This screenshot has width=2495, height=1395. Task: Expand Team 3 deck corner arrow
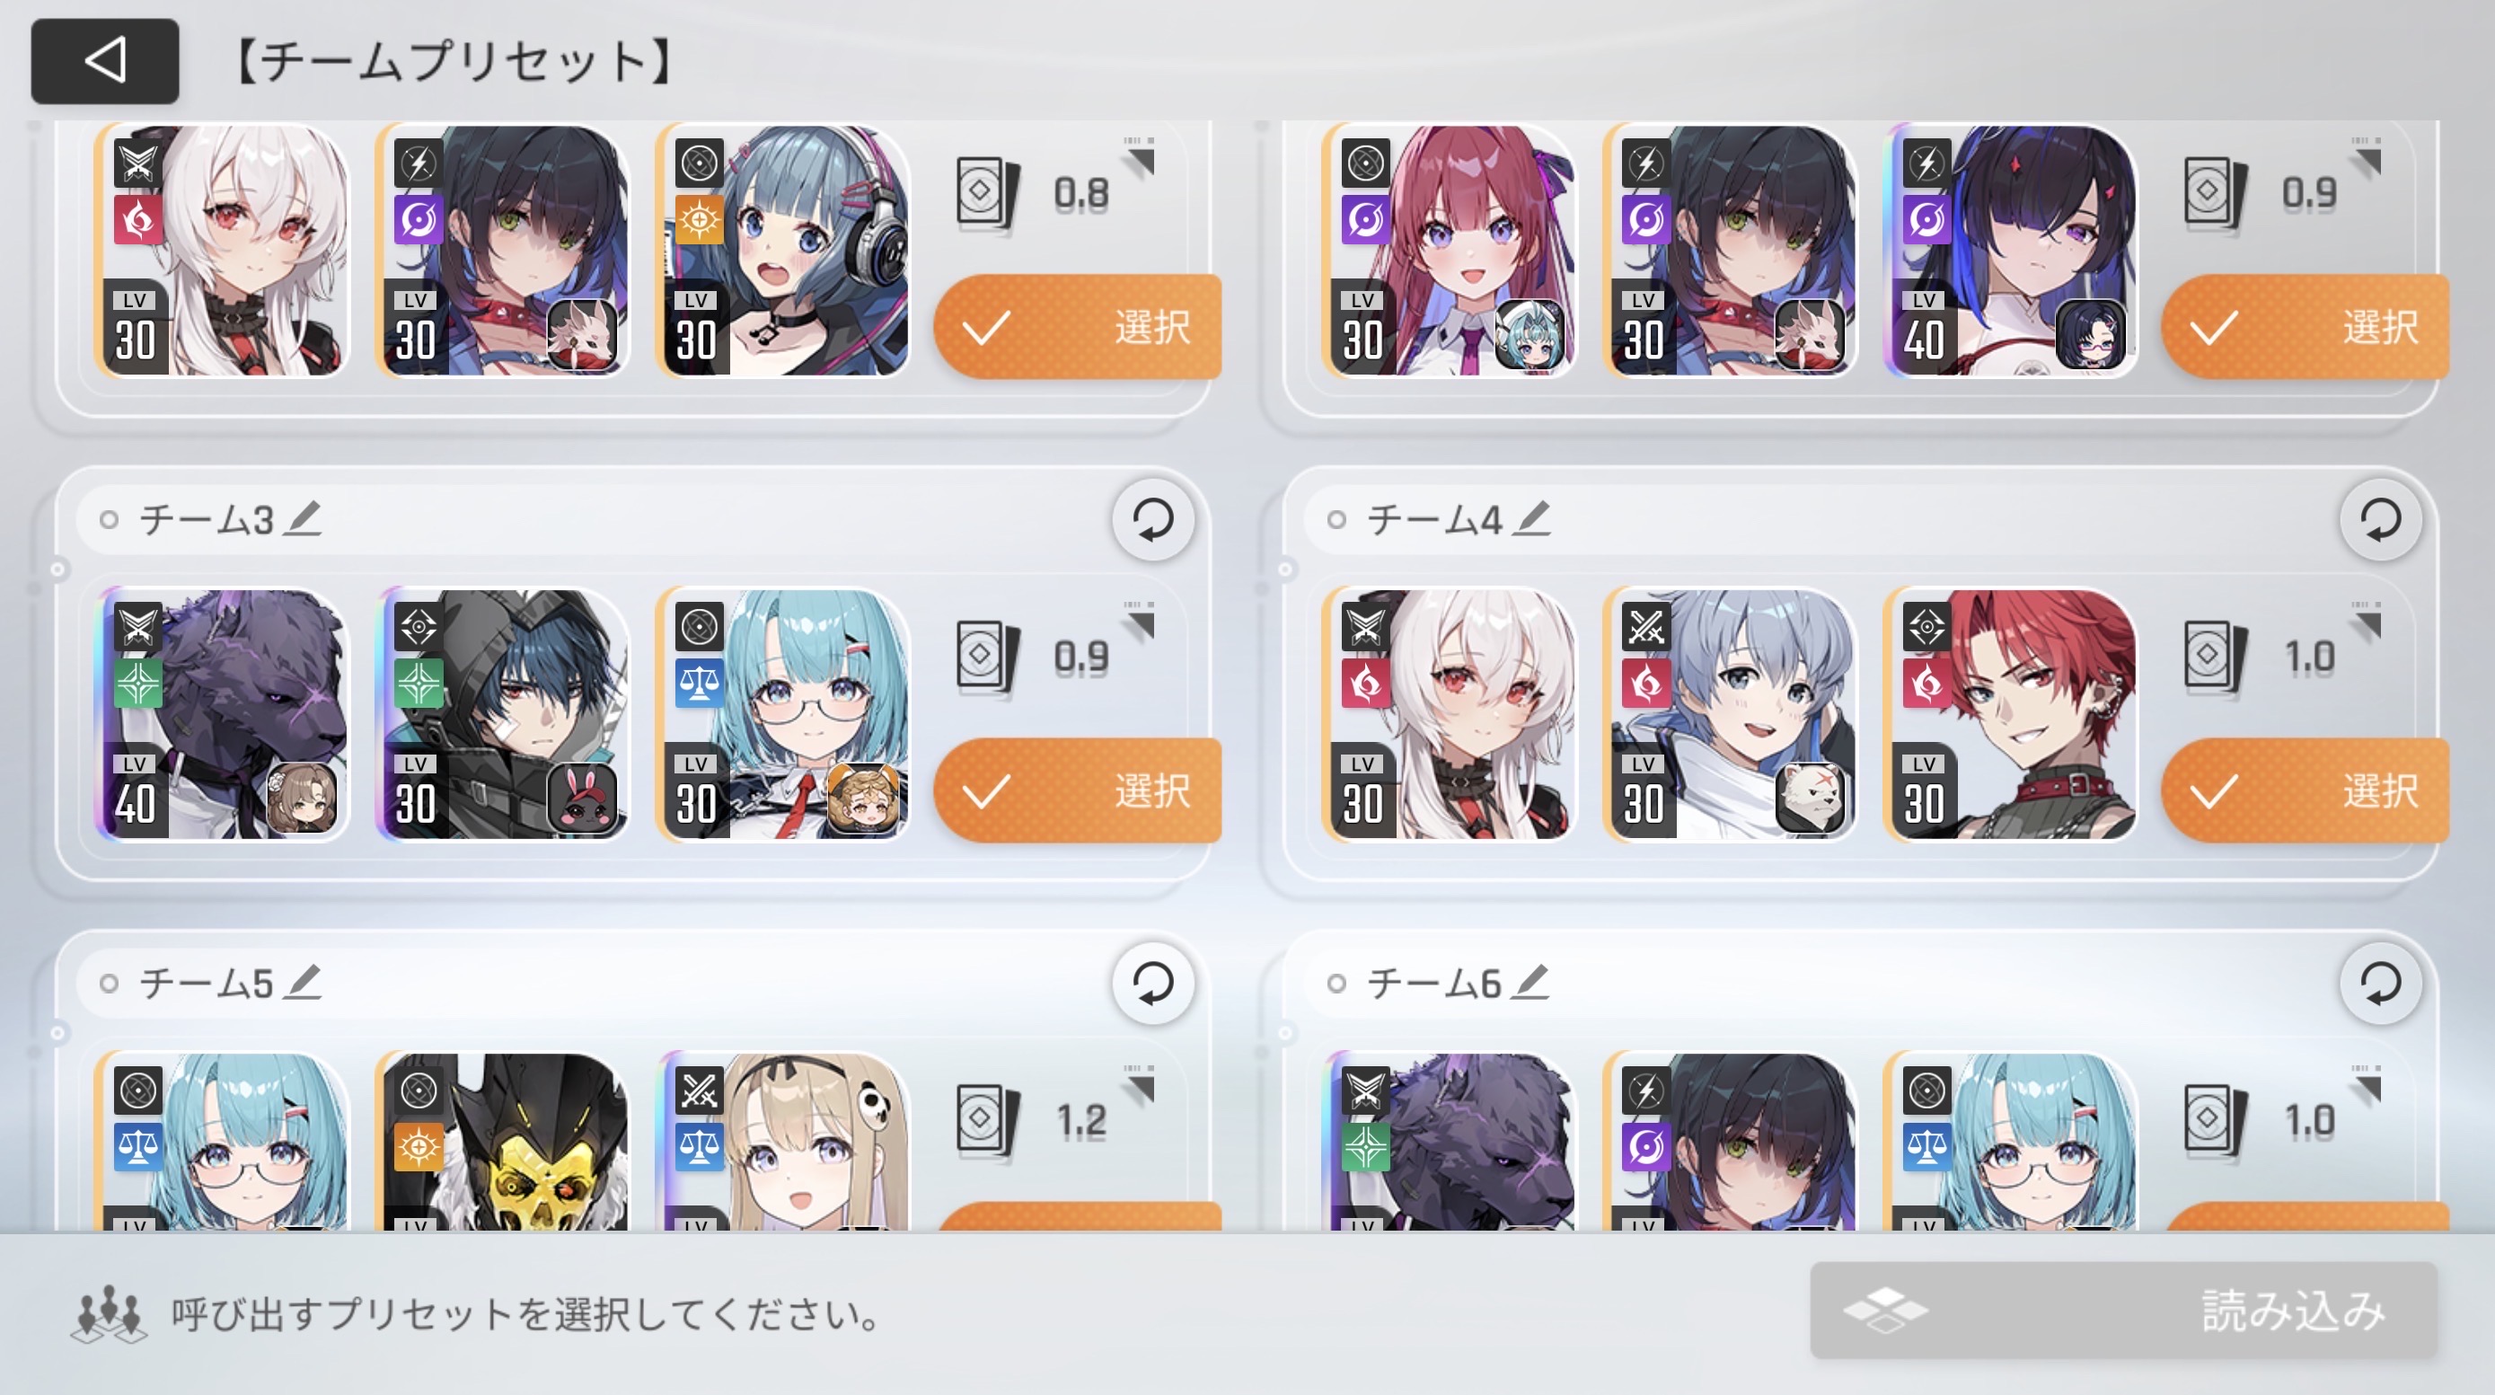click(x=1140, y=621)
